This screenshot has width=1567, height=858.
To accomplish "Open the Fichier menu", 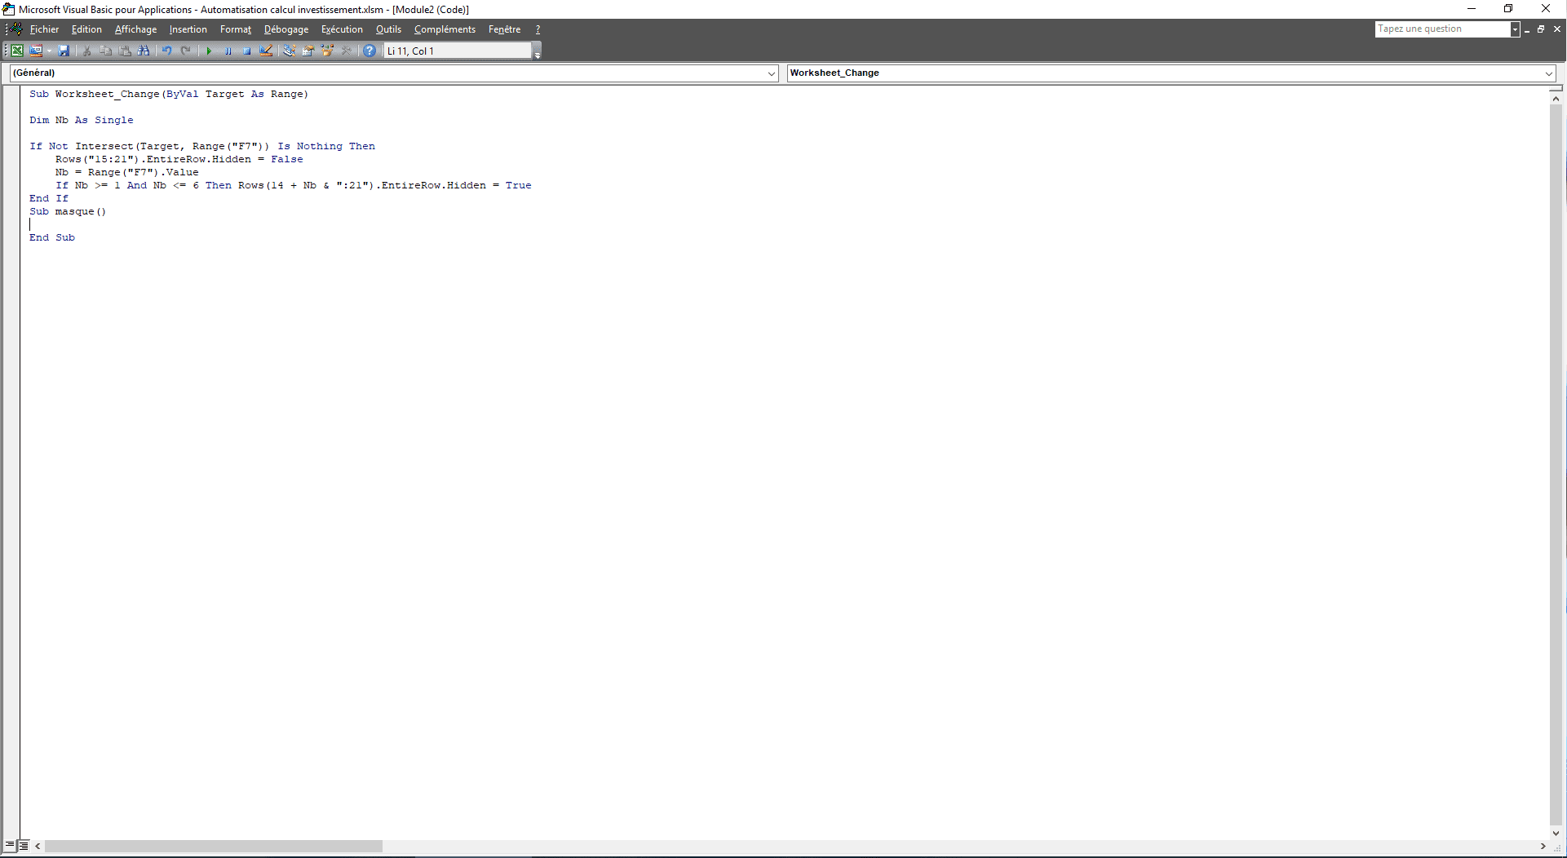I will (x=45, y=29).
